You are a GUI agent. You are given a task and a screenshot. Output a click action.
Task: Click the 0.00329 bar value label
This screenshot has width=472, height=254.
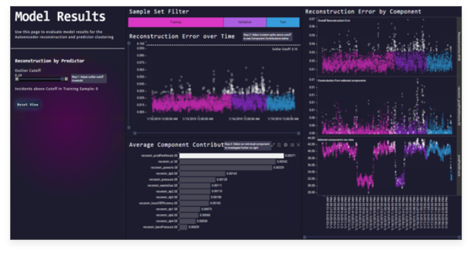[279, 167]
